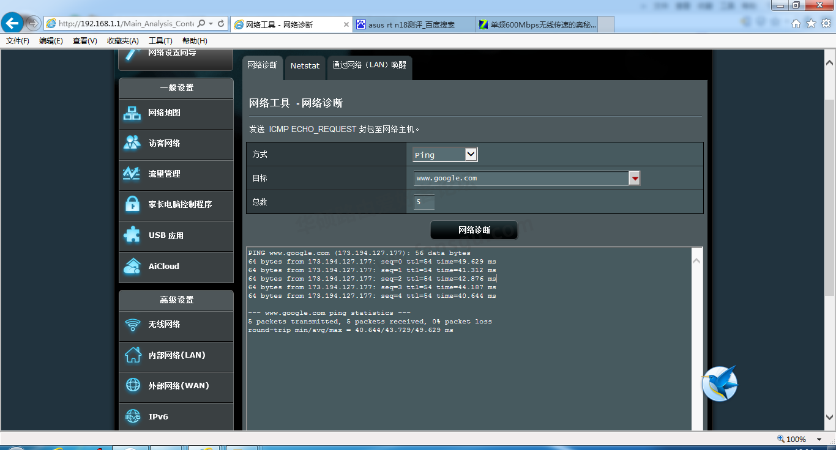Click the ping seq=4 time=40.644 ms line
836x450 pixels.
click(x=372, y=296)
